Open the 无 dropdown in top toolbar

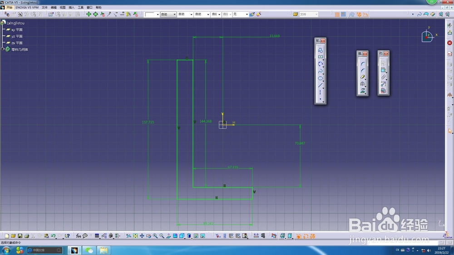pos(241,14)
